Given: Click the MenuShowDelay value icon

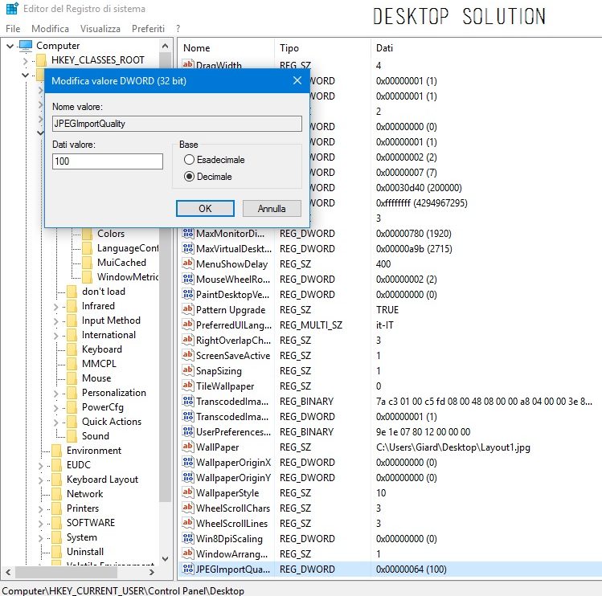Looking at the screenshot, I should tap(188, 264).
